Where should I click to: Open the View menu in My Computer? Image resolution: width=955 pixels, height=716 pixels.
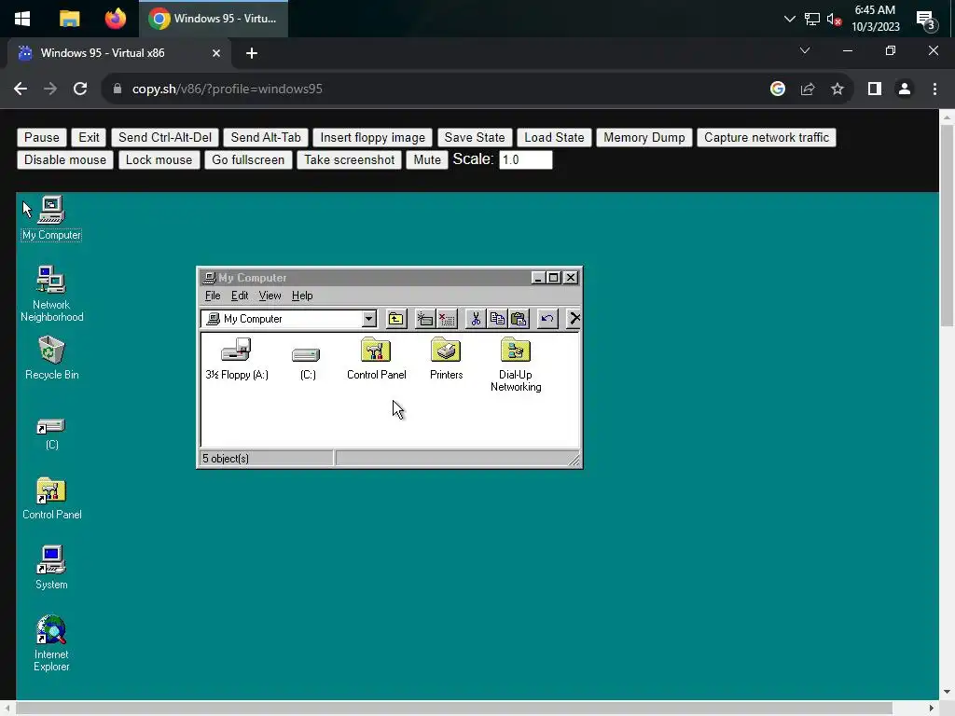270,296
